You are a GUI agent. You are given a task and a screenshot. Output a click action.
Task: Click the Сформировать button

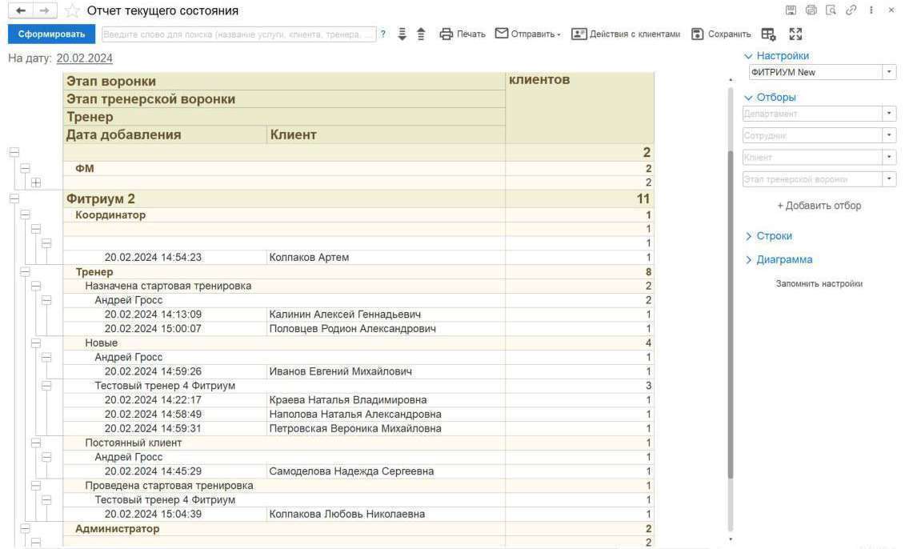pos(51,34)
